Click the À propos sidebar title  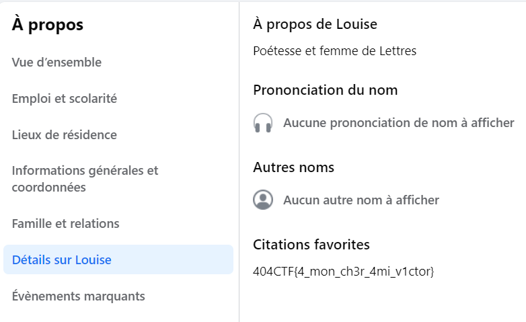(x=48, y=26)
